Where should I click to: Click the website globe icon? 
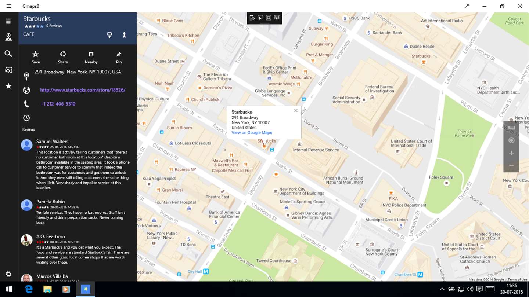tap(26, 90)
